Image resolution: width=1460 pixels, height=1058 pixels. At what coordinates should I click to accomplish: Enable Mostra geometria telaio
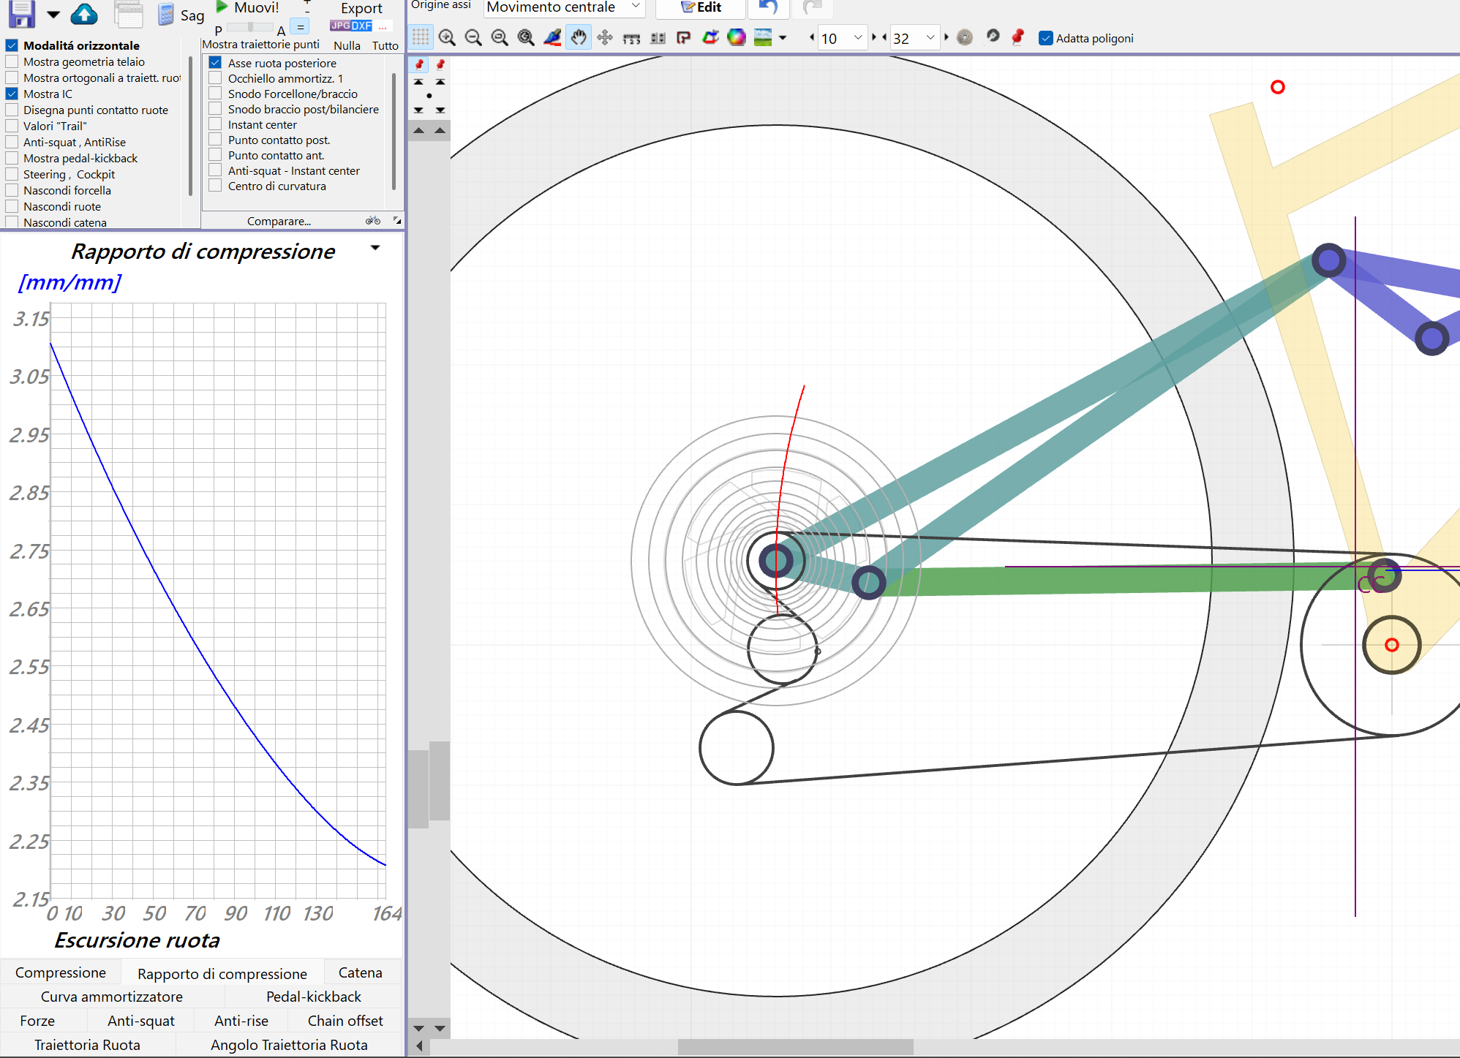point(12,61)
